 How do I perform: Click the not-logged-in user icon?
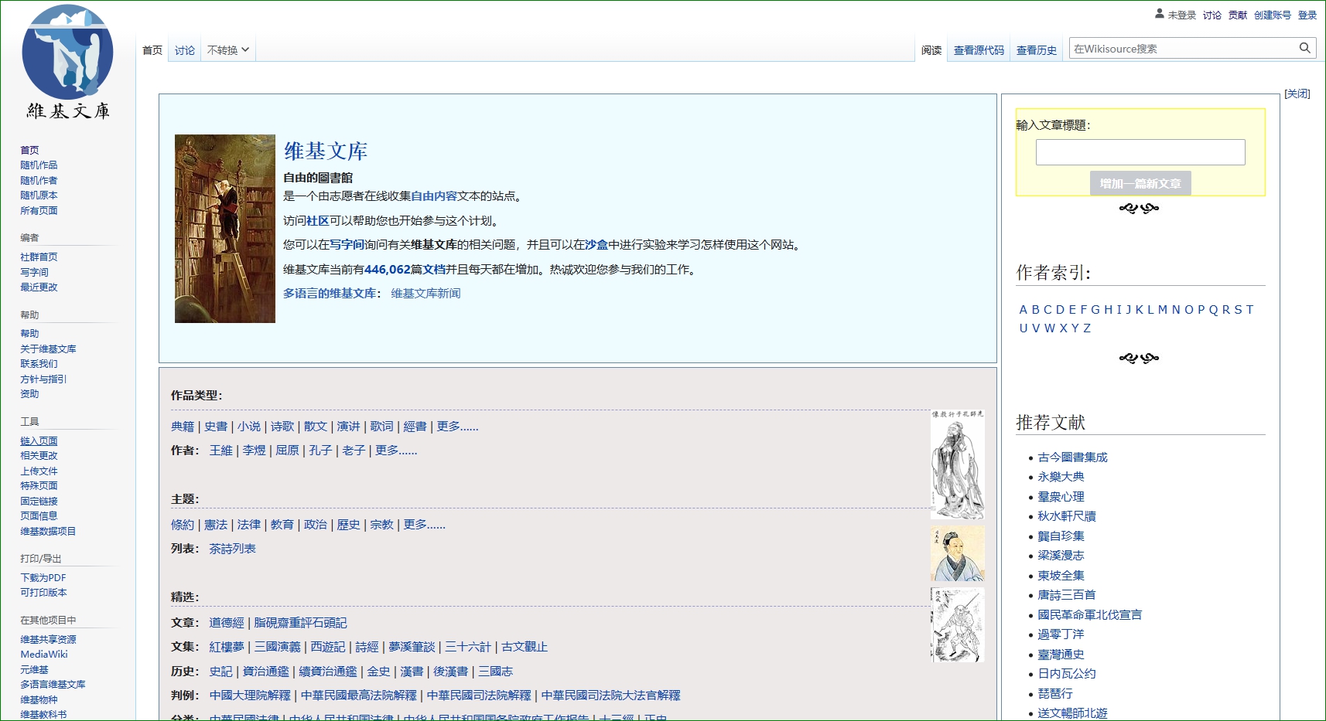(1159, 14)
